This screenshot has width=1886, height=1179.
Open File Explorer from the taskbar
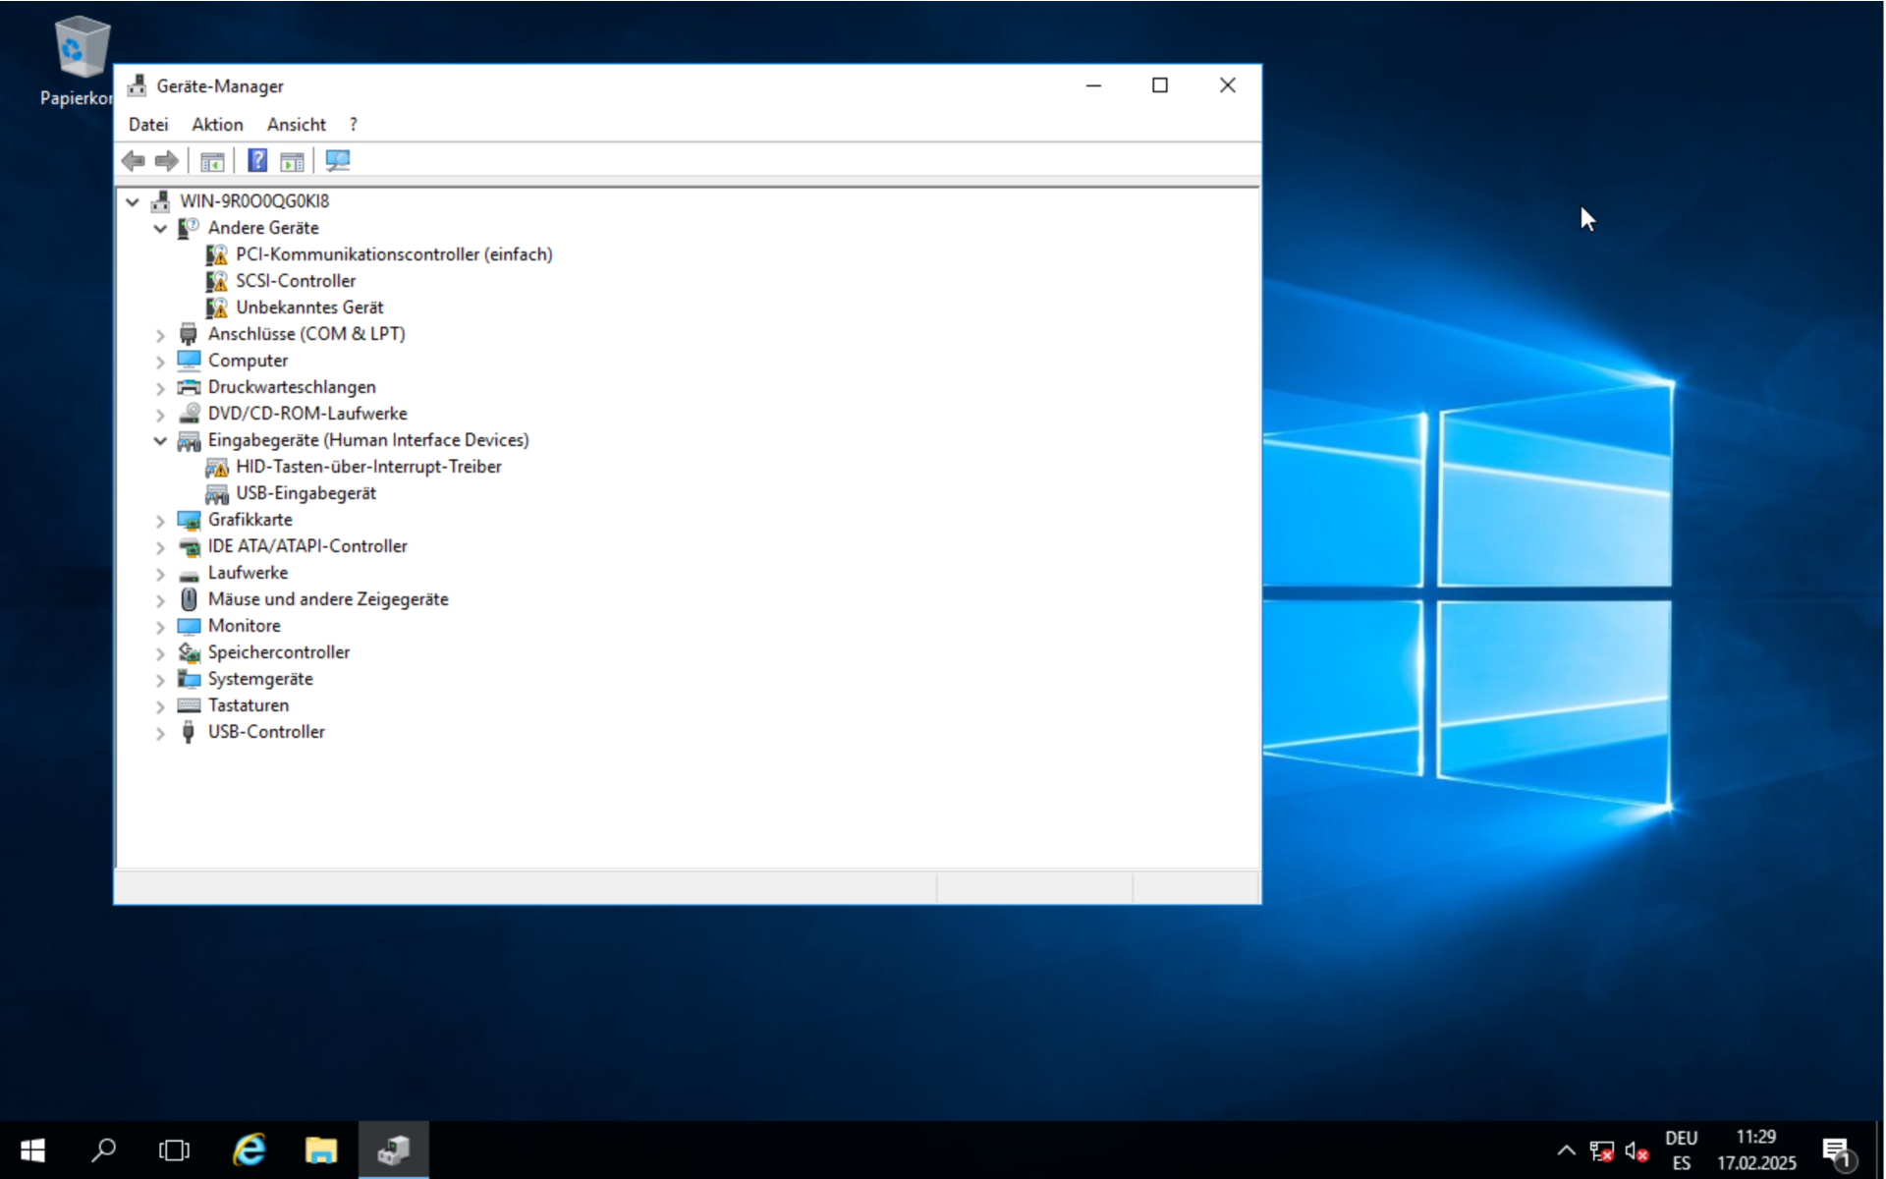pos(321,1150)
